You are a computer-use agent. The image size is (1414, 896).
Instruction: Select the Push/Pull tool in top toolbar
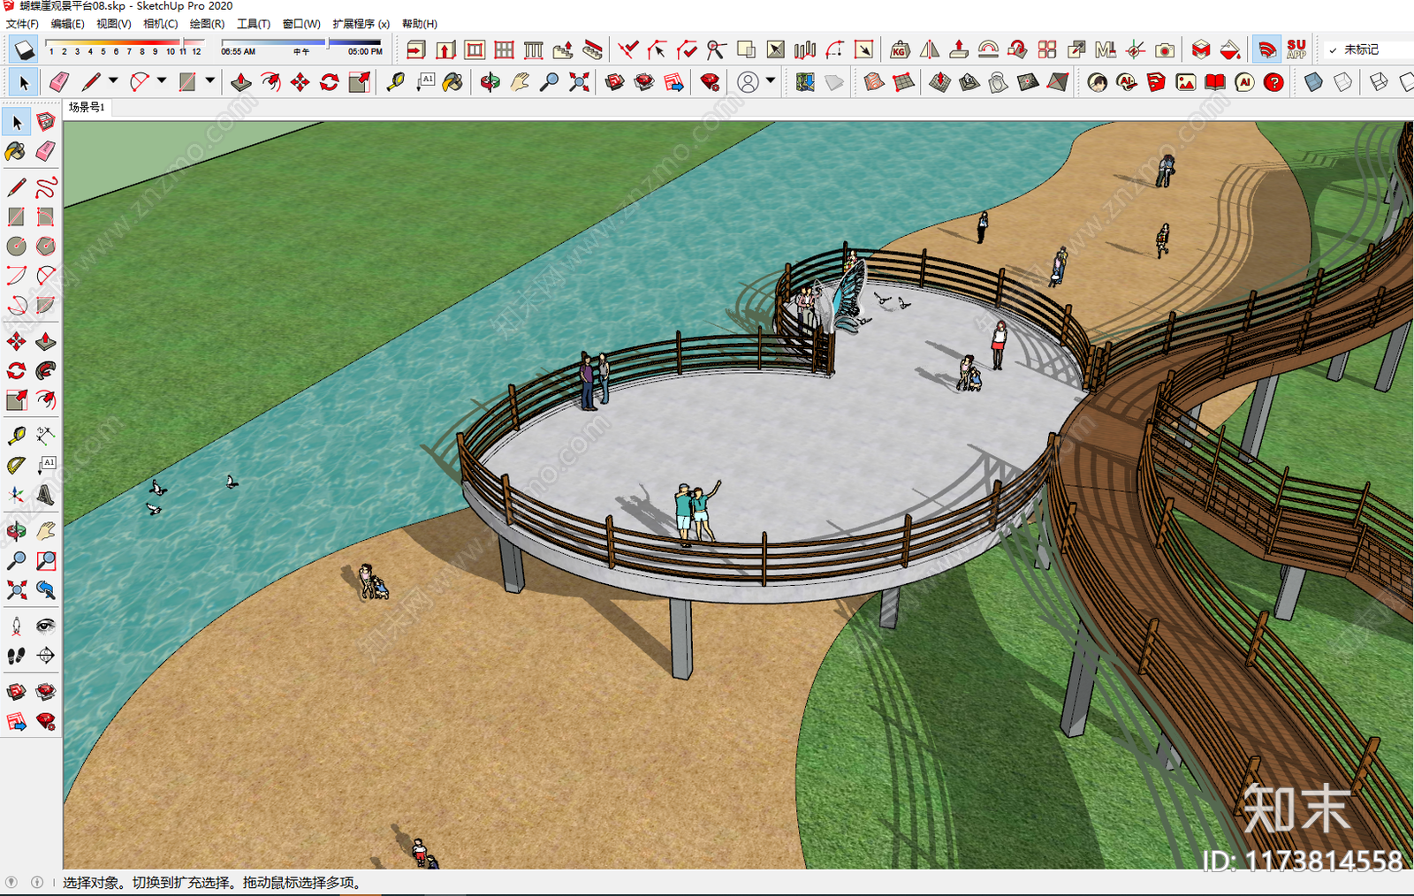(240, 82)
